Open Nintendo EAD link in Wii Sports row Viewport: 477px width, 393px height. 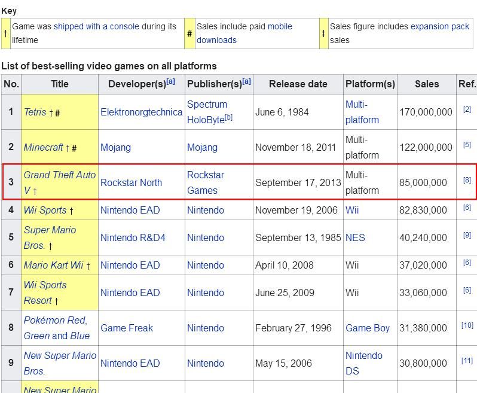[x=130, y=210]
